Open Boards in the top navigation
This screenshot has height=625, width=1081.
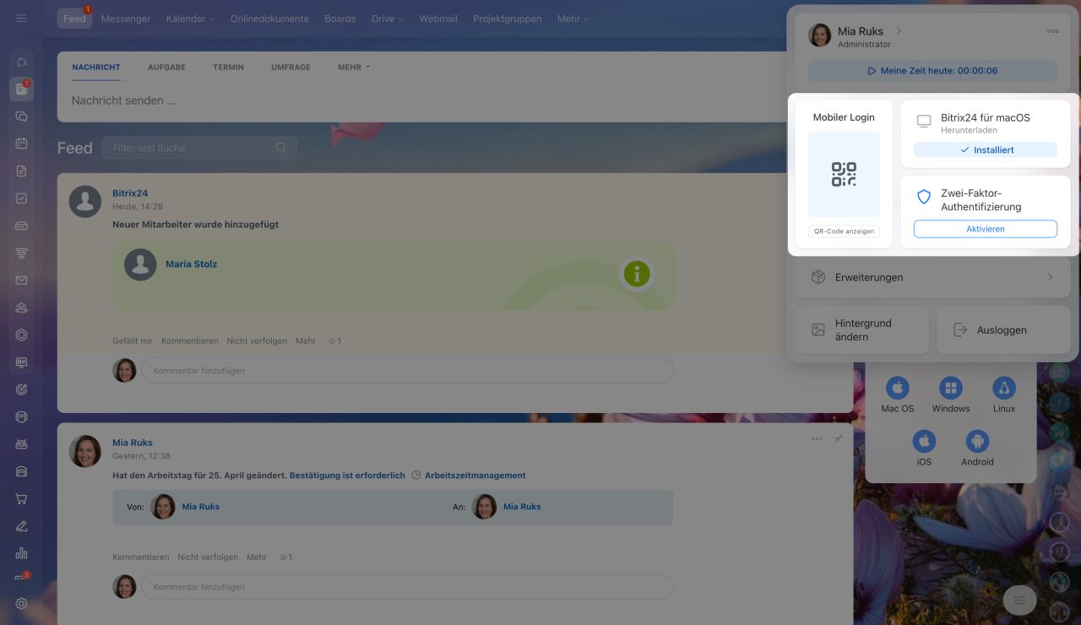pyautogui.click(x=340, y=19)
